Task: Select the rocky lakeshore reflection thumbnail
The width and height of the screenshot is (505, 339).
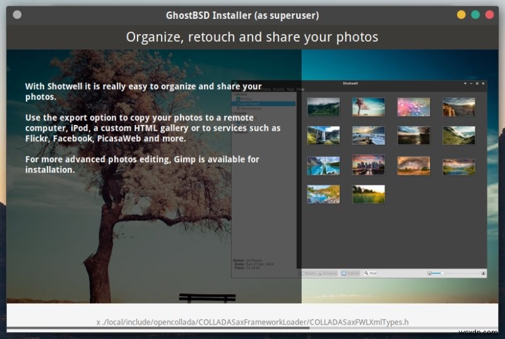Action: [x=323, y=194]
